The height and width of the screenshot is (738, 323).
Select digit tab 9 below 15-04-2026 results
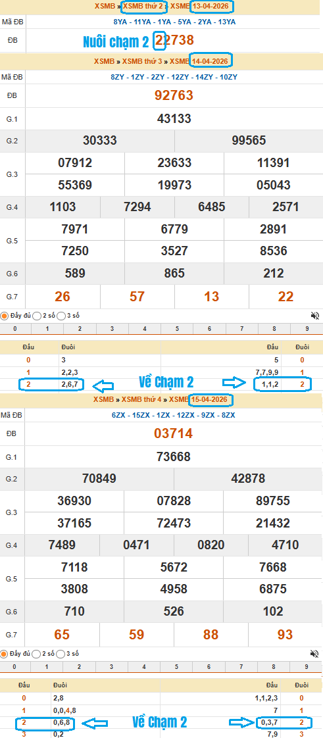tap(307, 666)
